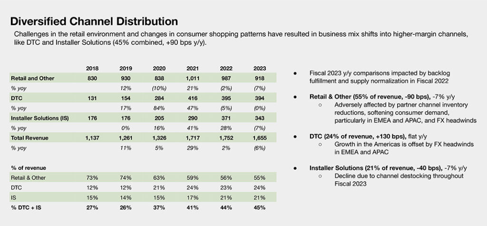Click the Diversified Channel Distribution title
Image resolution: width=487 pixels, height=226 pixels.
(94, 21)
